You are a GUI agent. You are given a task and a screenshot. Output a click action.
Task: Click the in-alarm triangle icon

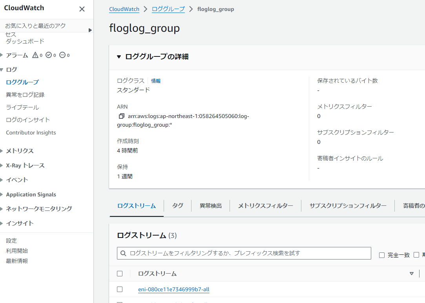(35, 55)
